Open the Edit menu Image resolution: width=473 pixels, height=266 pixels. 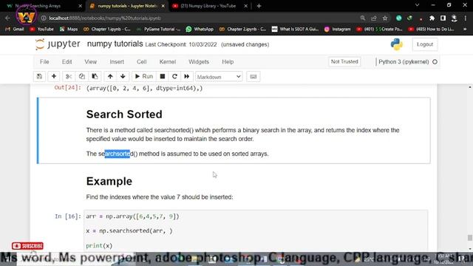point(67,62)
